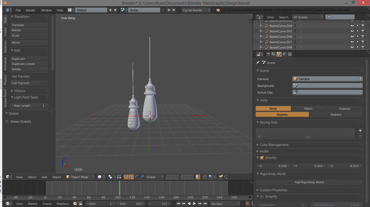
Task: Enable the Delete Globally checkbox
Action: point(7,122)
